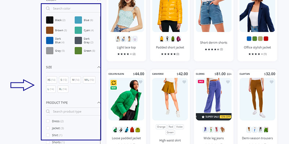Filter by Black color swatch
Image resolution: width=289 pixels, height=144 pixels.
click(50, 20)
